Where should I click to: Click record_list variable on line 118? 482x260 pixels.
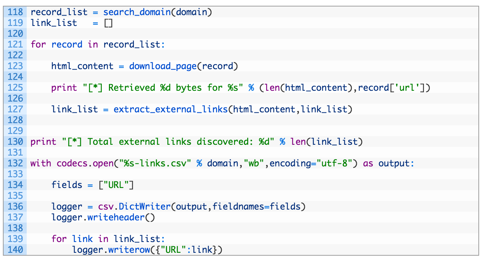click(59, 12)
